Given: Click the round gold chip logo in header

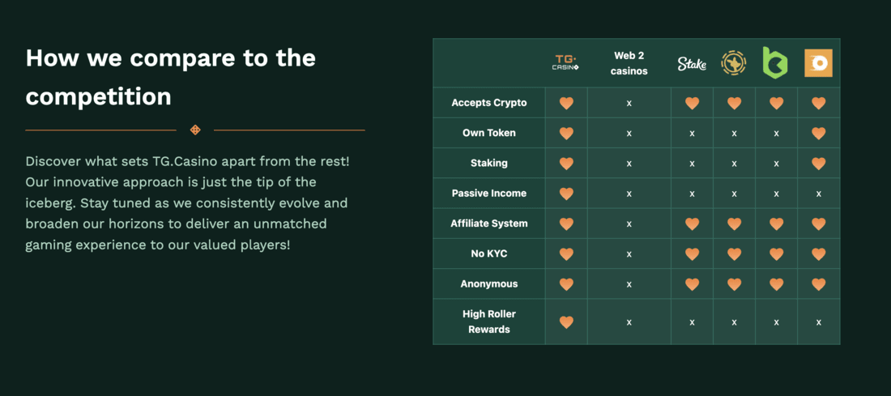Looking at the screenshot, I should 734,63.
